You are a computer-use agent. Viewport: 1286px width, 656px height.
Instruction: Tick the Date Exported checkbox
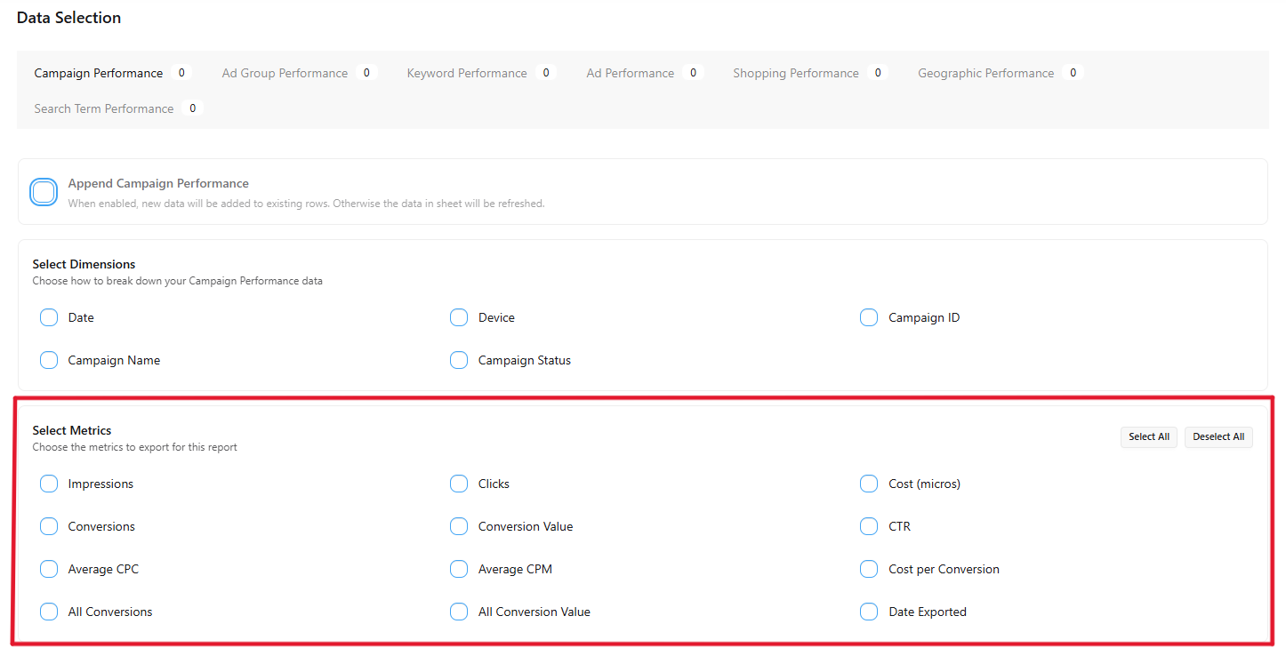tap(869, 612)
